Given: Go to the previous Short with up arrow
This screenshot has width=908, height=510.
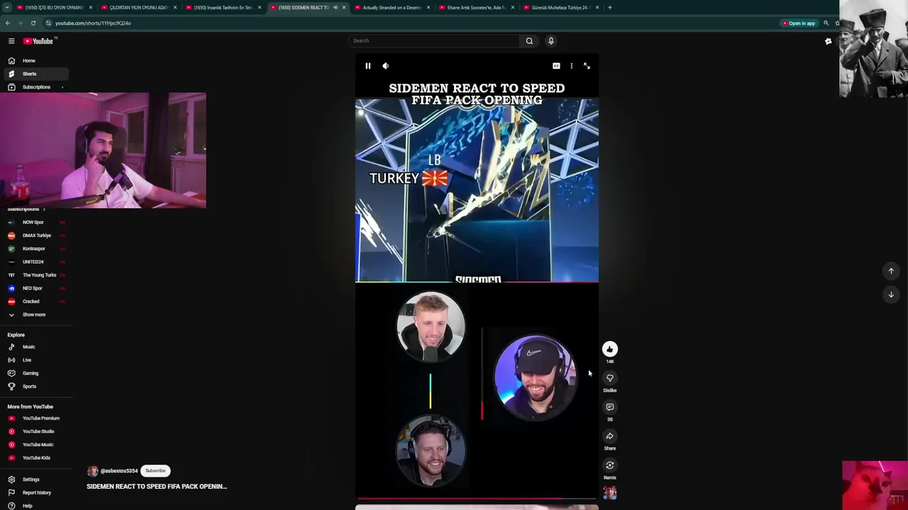Looking at the screenshot, I should pyautogui.click(x=891, y=271).
